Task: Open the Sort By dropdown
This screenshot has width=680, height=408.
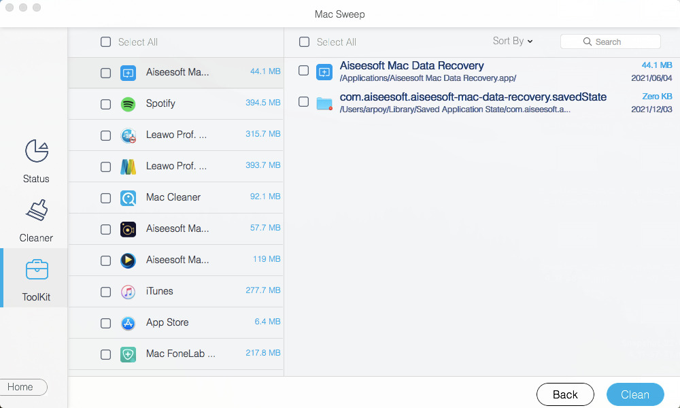Action: [x=513, y=41]
